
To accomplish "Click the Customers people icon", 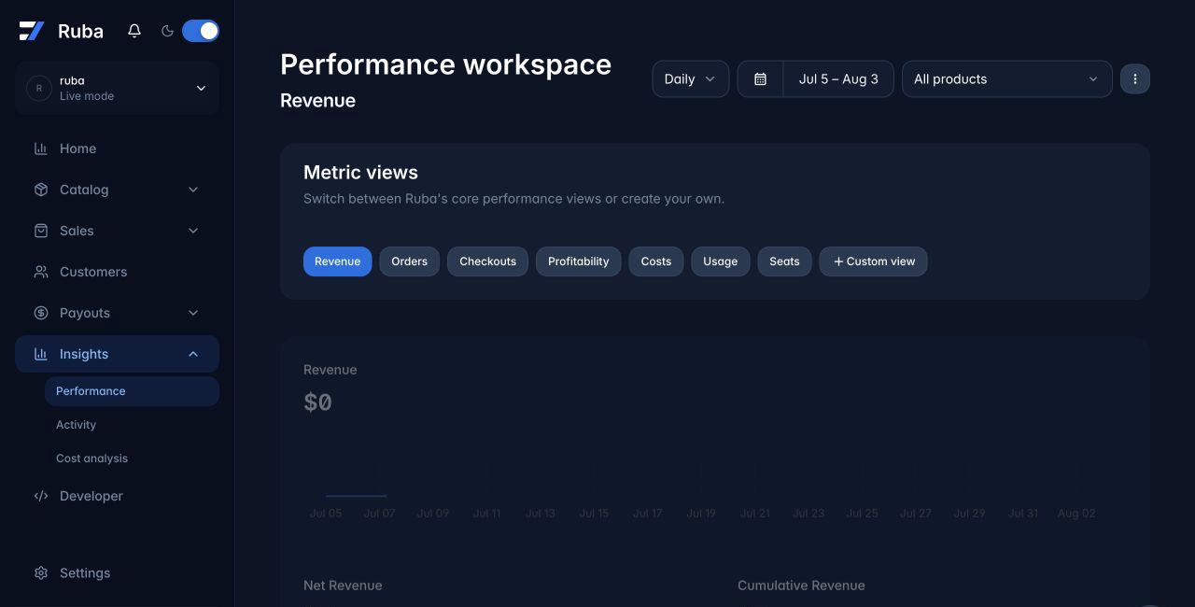I will click(x=41, y=272).
